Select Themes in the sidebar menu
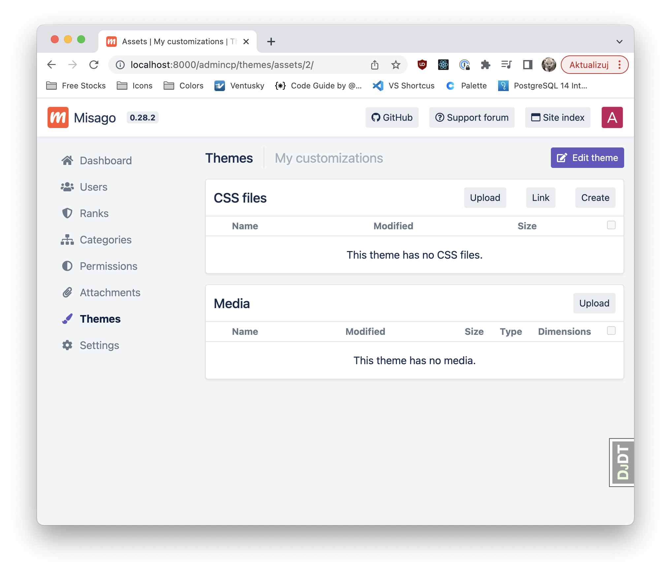This screenshot has width=671, height=574. click(100, 319)
